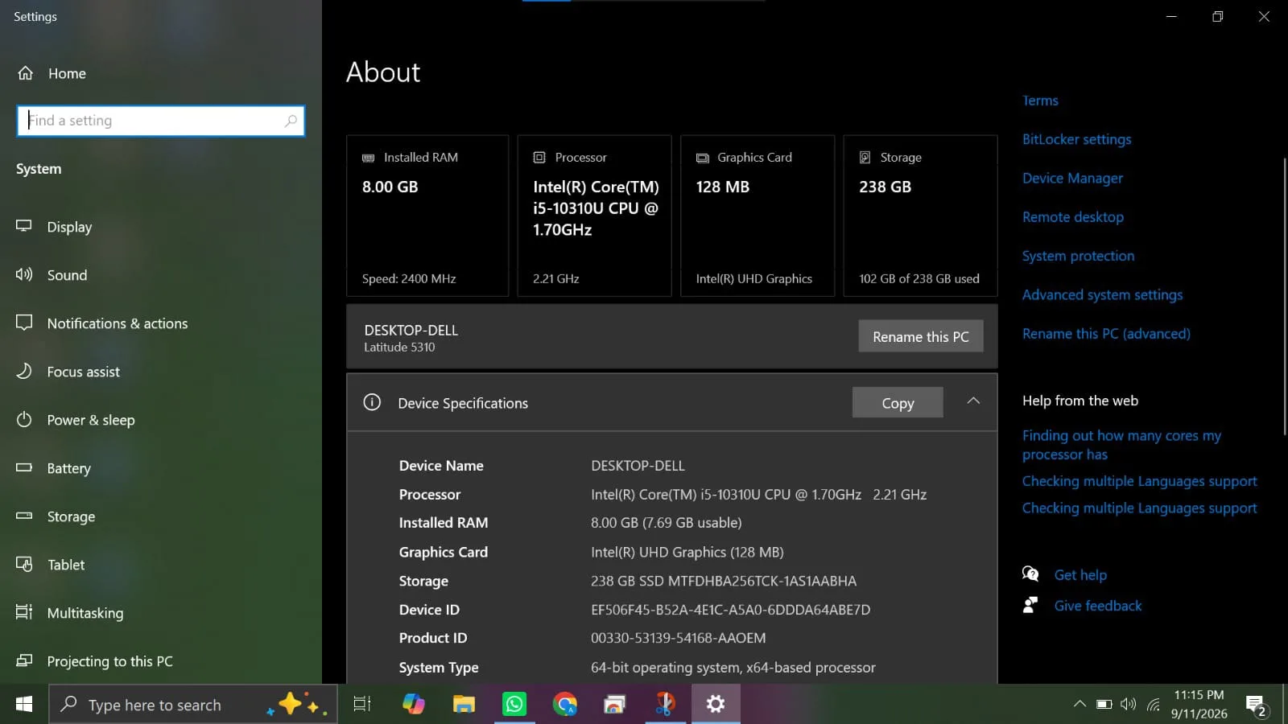Collapse the Device Specifications section

[x=973, y=401]
